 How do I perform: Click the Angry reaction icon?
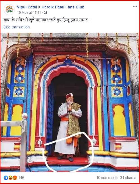tap(15, 178)
